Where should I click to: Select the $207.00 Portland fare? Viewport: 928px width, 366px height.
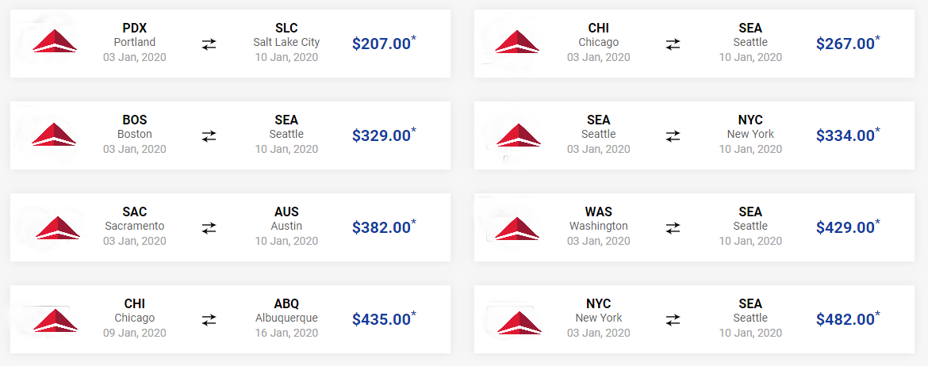(384, 43)
